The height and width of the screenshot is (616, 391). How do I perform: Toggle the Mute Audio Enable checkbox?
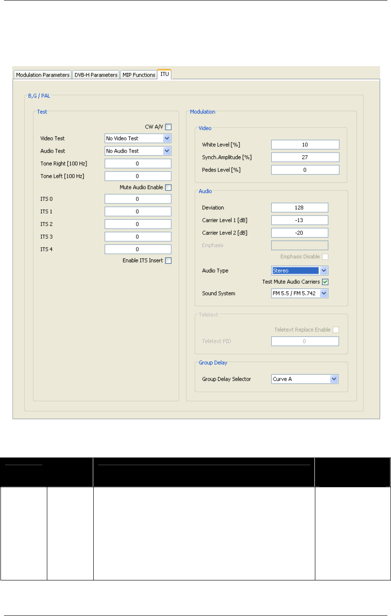pos(168,187)
